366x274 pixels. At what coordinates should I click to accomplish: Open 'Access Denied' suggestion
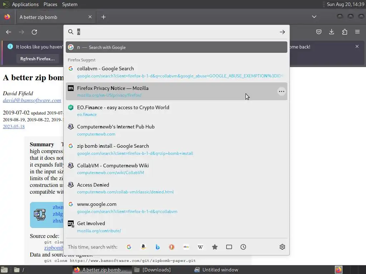click(x=177, y=188)
